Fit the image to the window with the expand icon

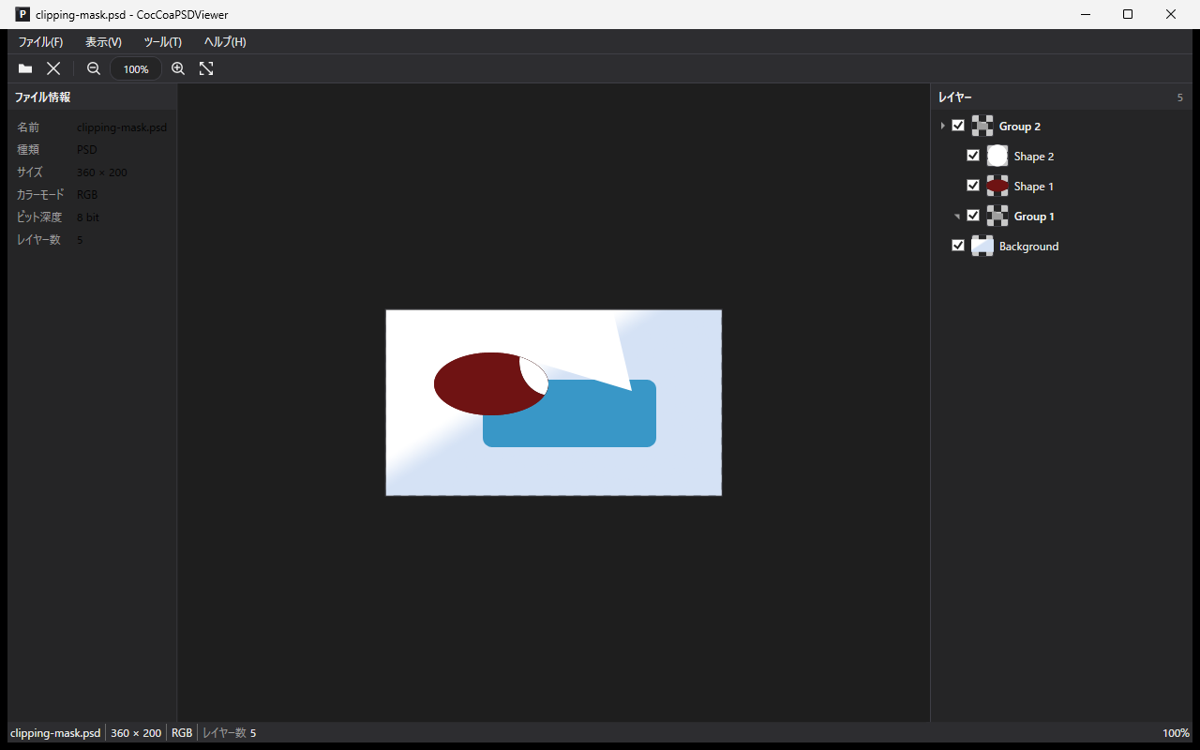coord(206,68)
